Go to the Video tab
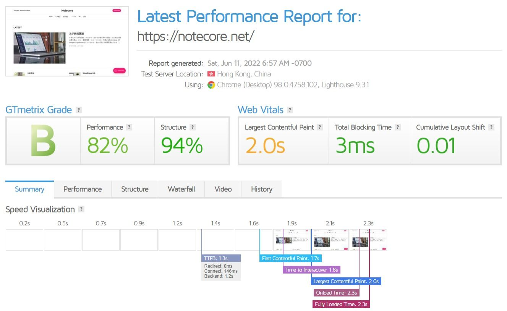This screenshot has width=507, height=311. point(223,189)
